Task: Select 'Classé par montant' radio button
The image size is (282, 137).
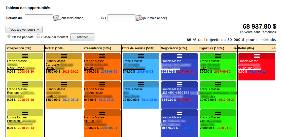Action: click(39, 36)
